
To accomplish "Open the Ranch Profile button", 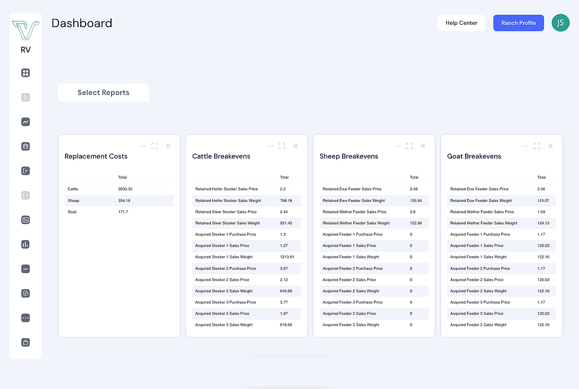I will [518, 23].
